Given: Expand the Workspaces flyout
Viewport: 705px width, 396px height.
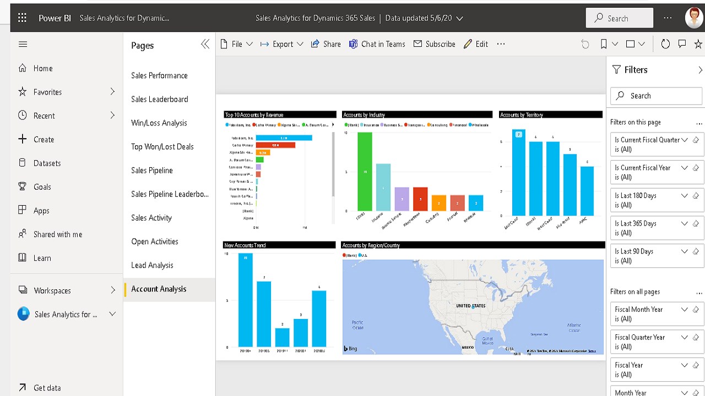Looking at the screenshot, I should (x=112, y=290).
